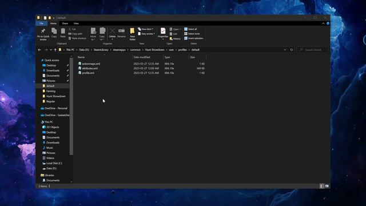Click steamapps in the address breadcrumb

pyautogui.click(x=119, y=50)
